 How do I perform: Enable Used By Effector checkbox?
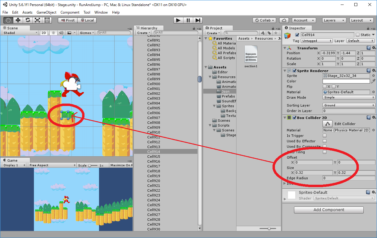point(325,141)
